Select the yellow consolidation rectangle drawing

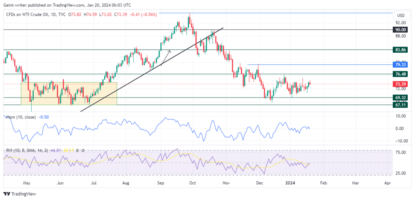69,94
